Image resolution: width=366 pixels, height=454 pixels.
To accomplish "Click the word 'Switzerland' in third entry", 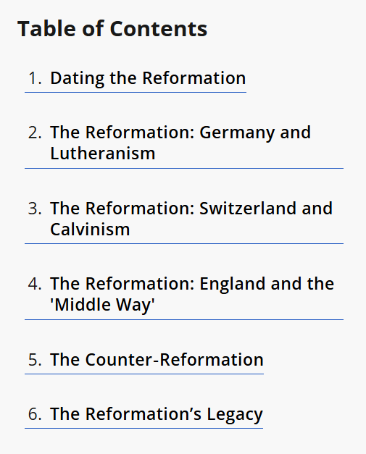I will tap(248, 209).
